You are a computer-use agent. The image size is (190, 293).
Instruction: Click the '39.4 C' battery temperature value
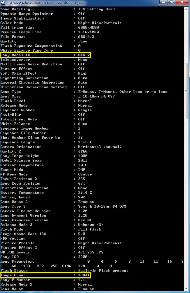click(85, 193)
